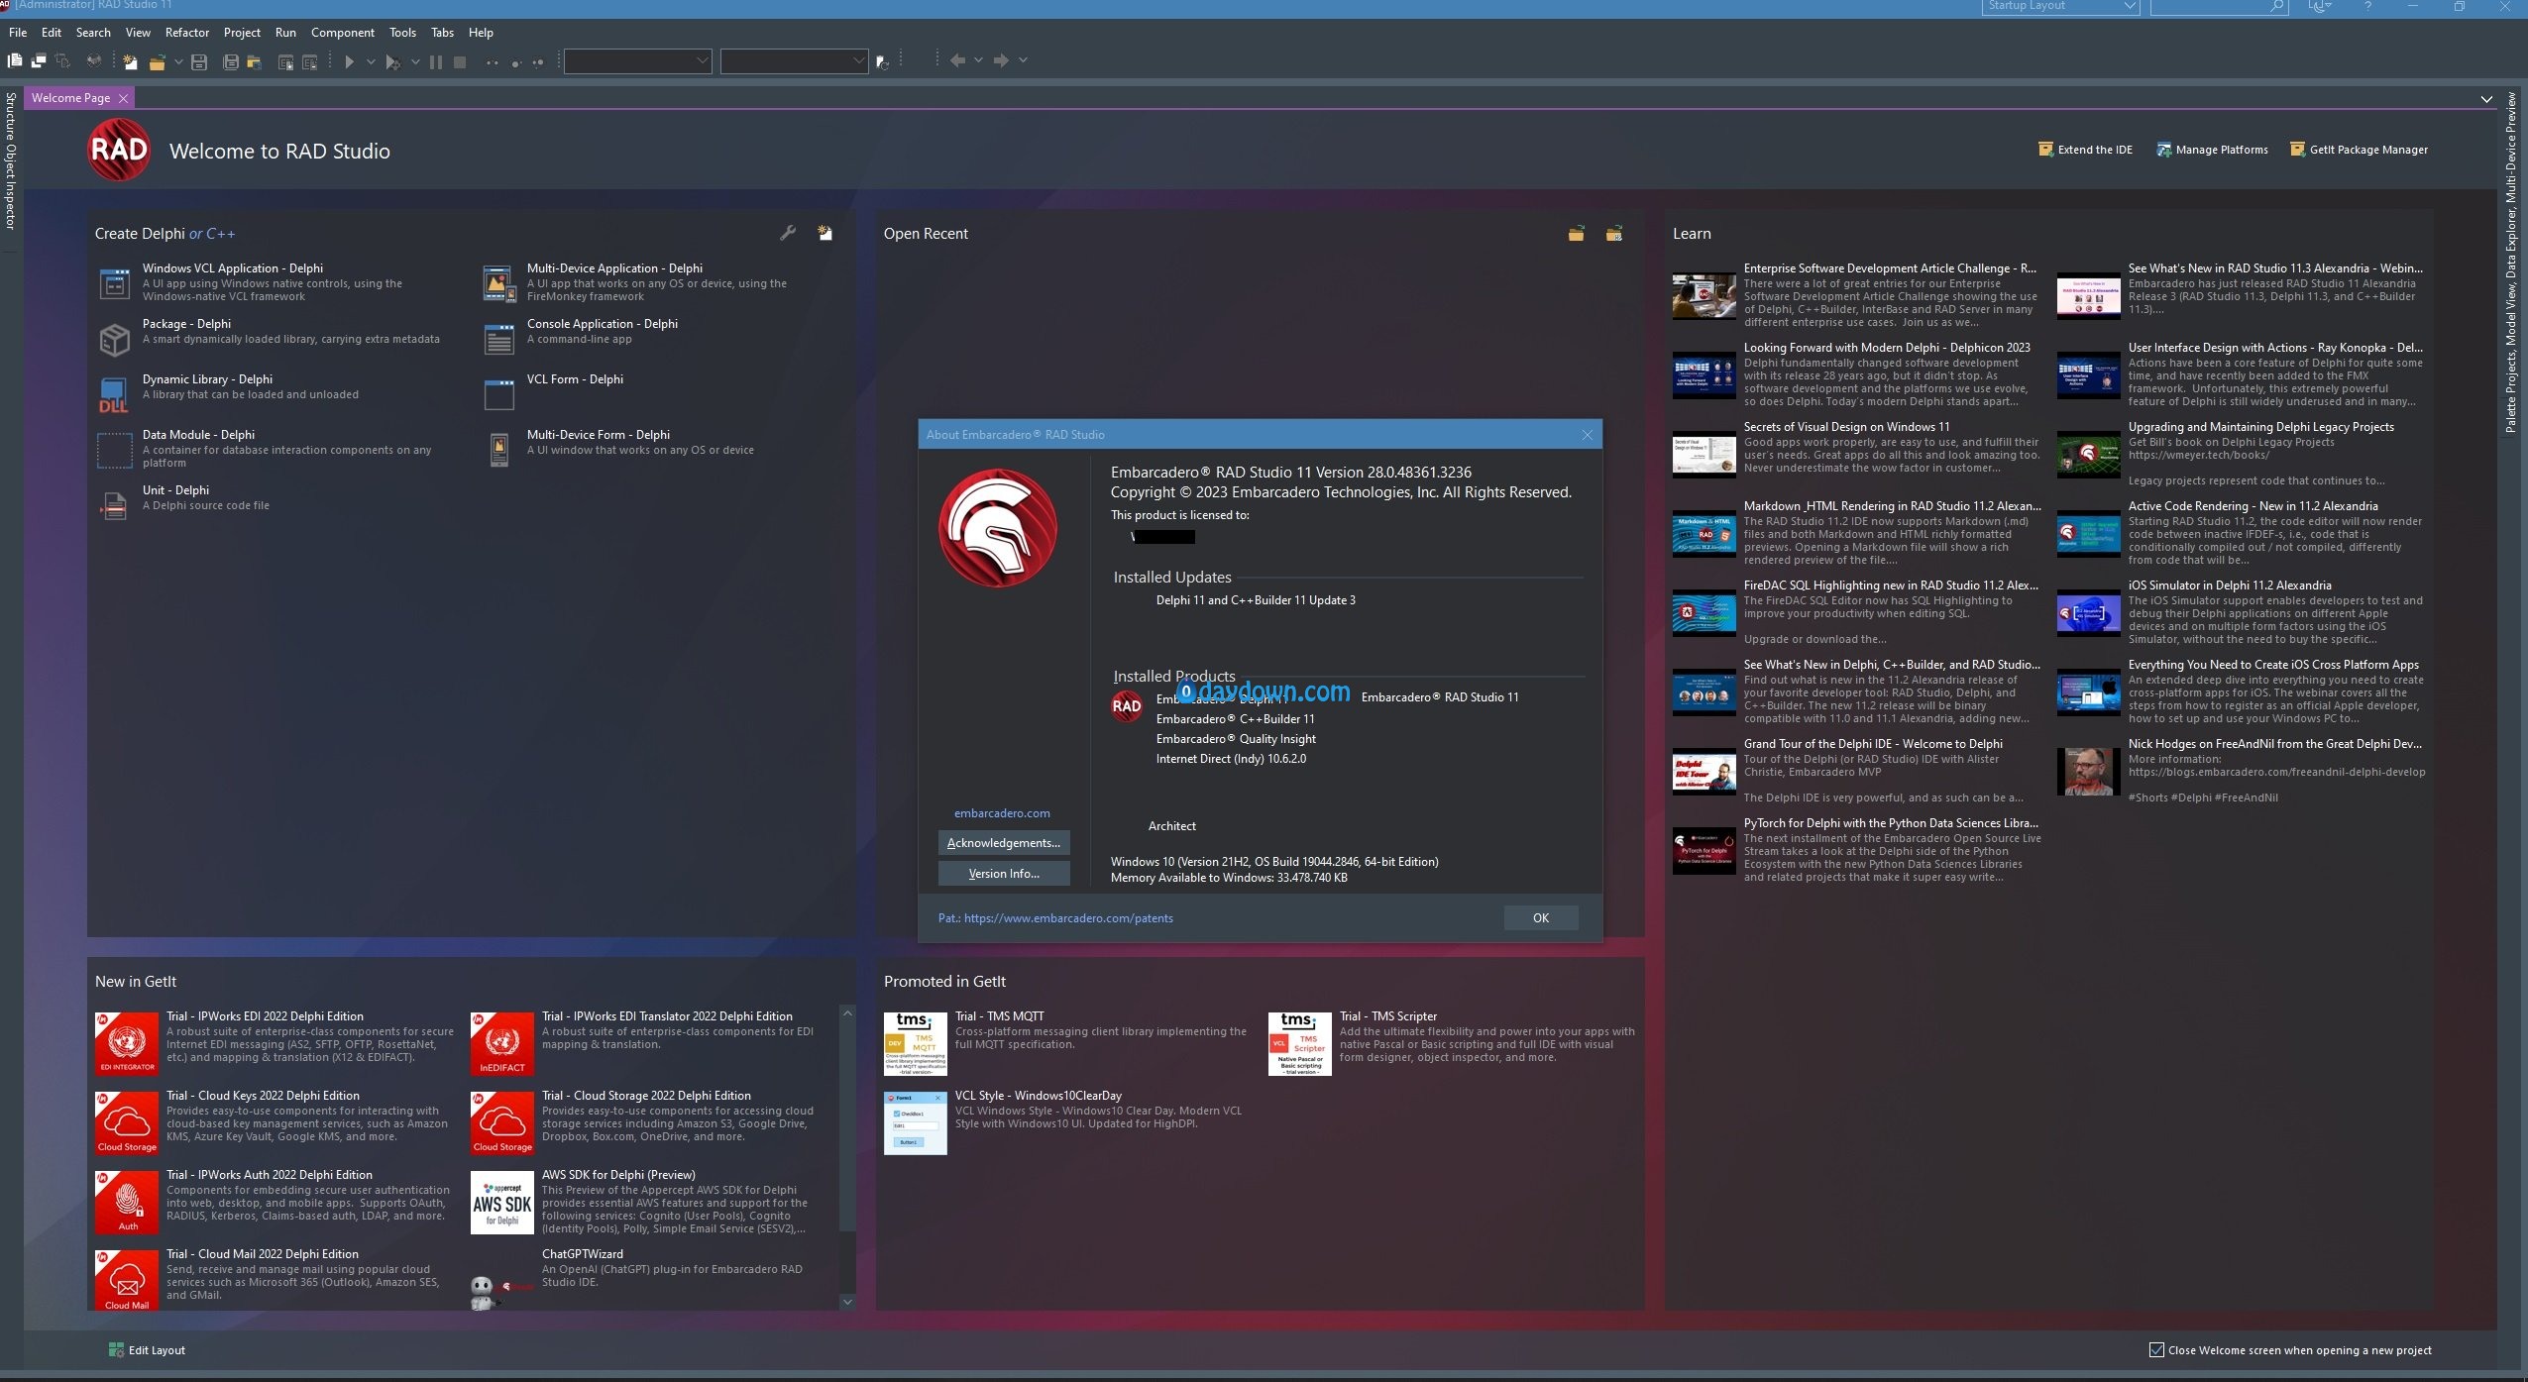This screenshot has height=1382, width=2528.
Task: Click the help question mark icon
Action: pos(2367,6)
